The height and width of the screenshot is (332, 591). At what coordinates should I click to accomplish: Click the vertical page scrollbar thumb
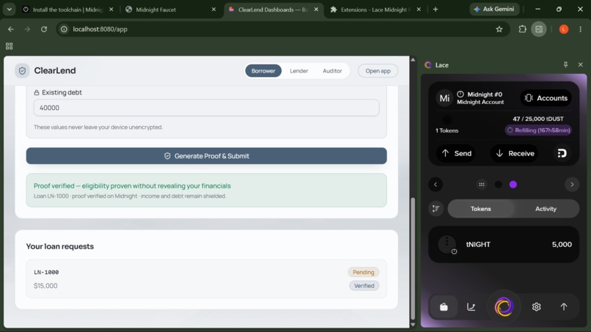tap(413, 259)
